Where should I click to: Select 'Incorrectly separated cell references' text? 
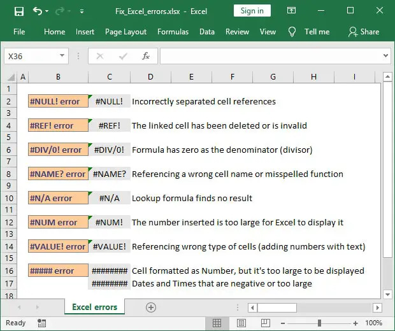pyautogui.click(x=204, y=101)
